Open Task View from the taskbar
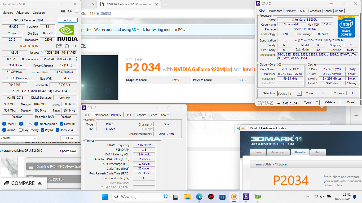This screenshot has width=362, height=203. pos(175,197)
